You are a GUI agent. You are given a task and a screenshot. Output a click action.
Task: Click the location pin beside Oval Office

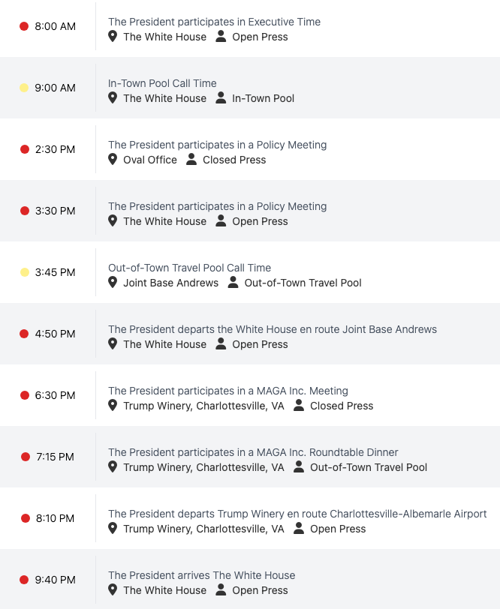(113, 160)
